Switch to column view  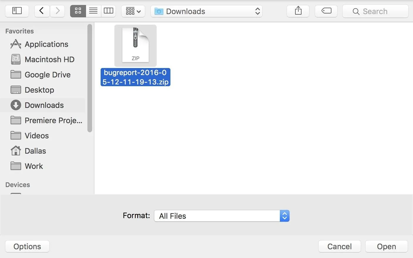pyautogui.click(x=109, y=11)
